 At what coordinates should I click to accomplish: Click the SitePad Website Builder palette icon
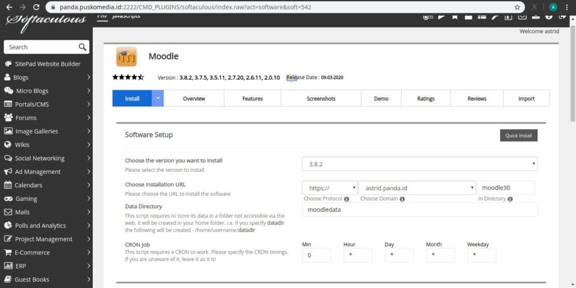tap(8, 64)
